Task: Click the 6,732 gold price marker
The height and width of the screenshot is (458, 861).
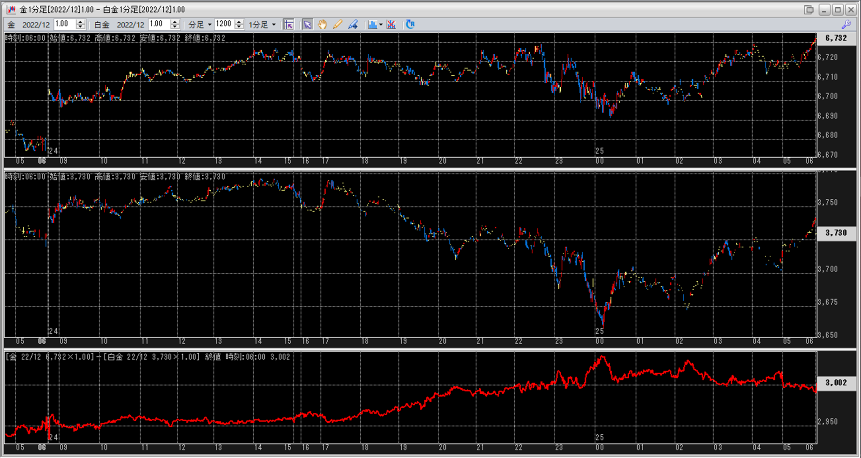Action: click(x=836, y=38)
